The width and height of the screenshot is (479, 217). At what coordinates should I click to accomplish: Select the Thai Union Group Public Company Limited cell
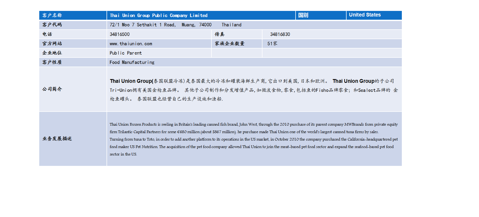(201, 15)
